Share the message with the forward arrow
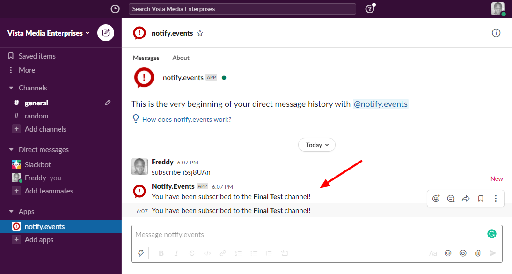The width and height of the screenshot is (512, 274). (x=466, y=199)
